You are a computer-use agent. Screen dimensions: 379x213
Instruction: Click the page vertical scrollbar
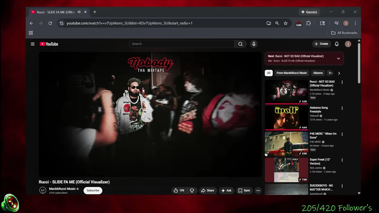[x=359, y=63]
